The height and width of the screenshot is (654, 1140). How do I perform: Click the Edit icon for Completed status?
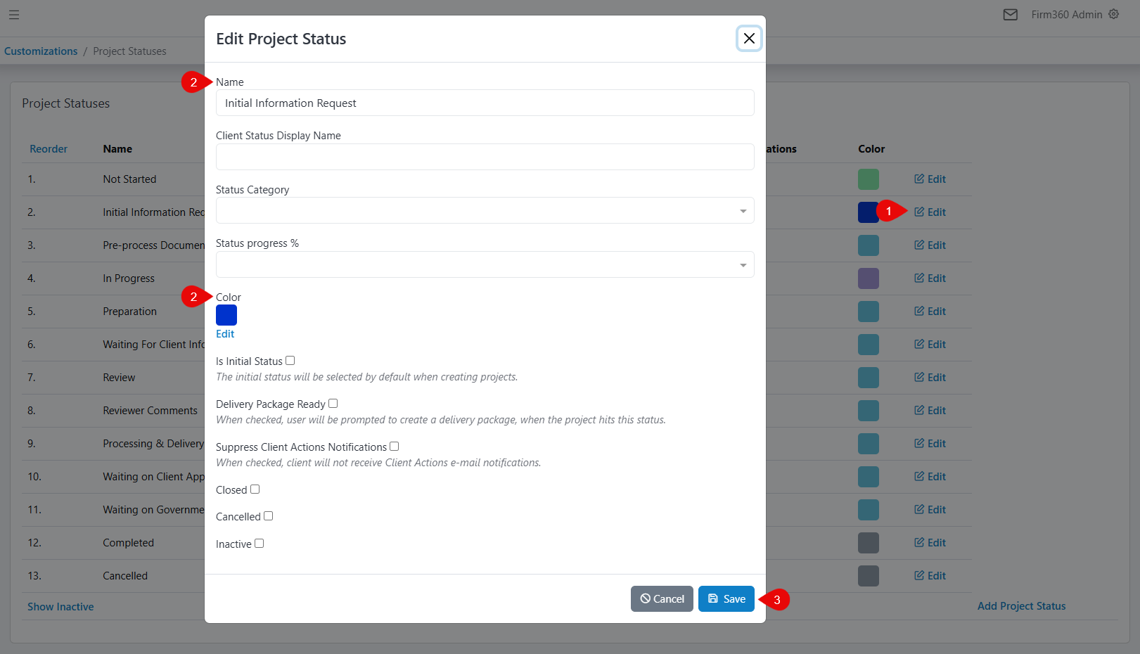[930, 542]
